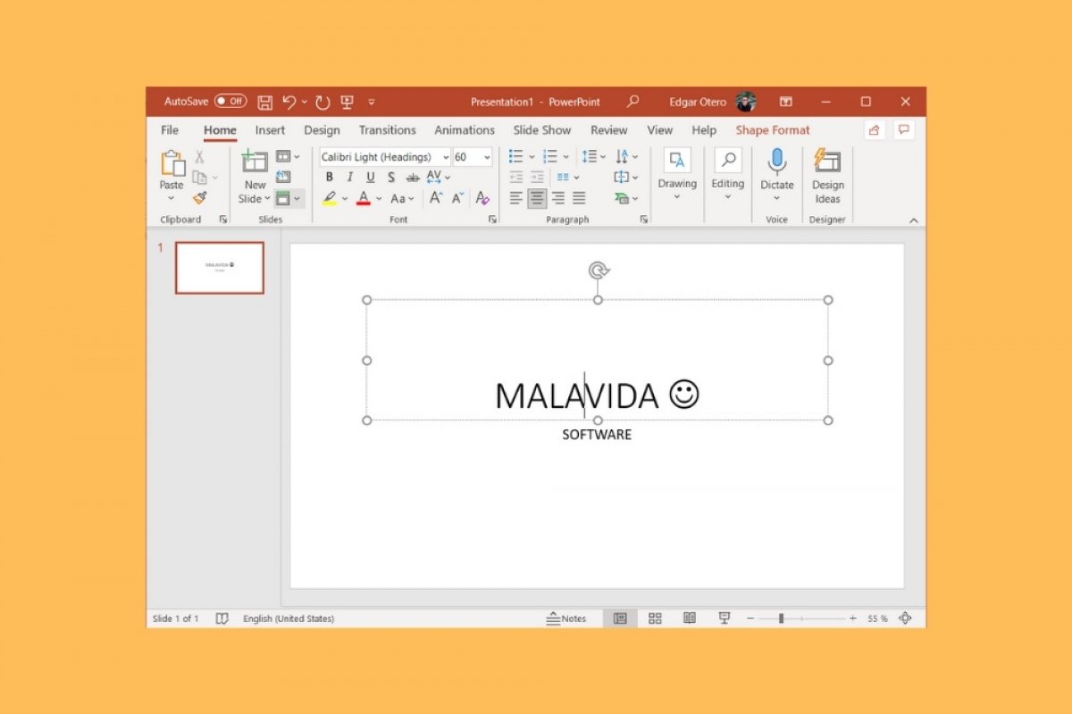Toggle Center text alignment
Screen dimensions: 1072x714
tap(537, 198)
